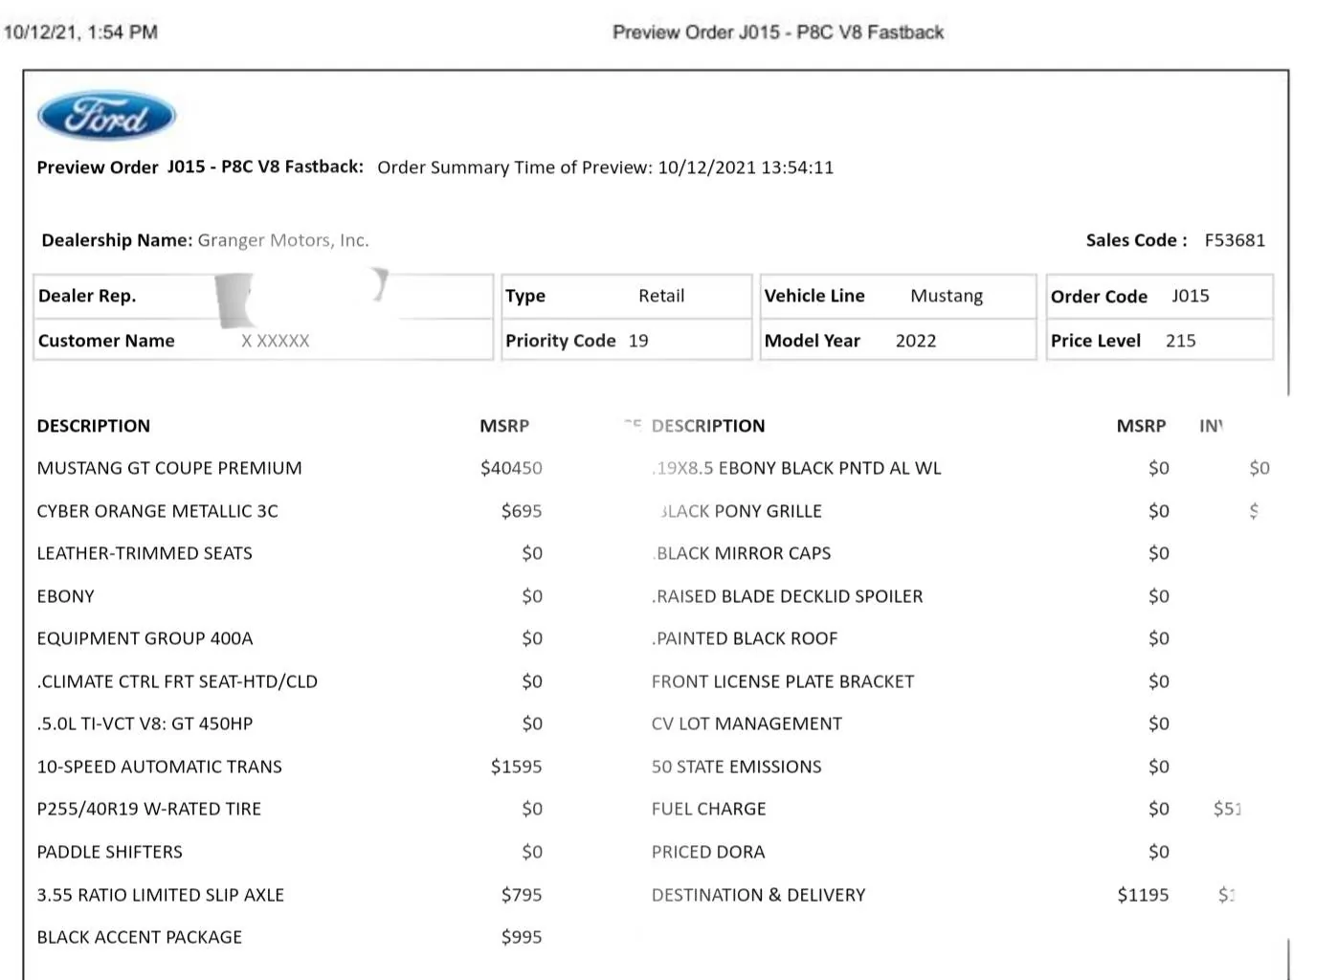Viewport: 1337px width, 980px height.
Task: Click the BLACK PONY GRILLE item
Action: [x=741, y=511]
